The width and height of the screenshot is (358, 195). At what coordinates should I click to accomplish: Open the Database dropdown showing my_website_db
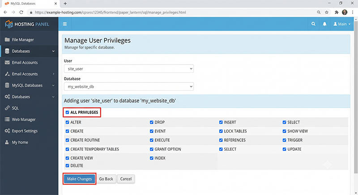[x=129, y=86]
